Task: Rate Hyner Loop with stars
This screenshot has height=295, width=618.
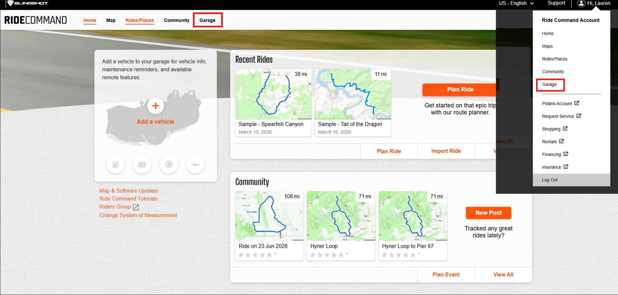Action: [x=327, y=255]
